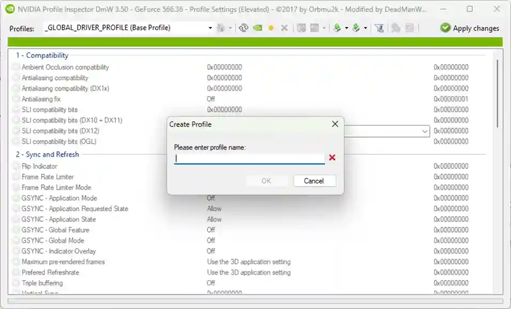Open the dropdown arrow beside the home icon
The width and height of the screenshot is (511, 309).
[x=230, y=28]
